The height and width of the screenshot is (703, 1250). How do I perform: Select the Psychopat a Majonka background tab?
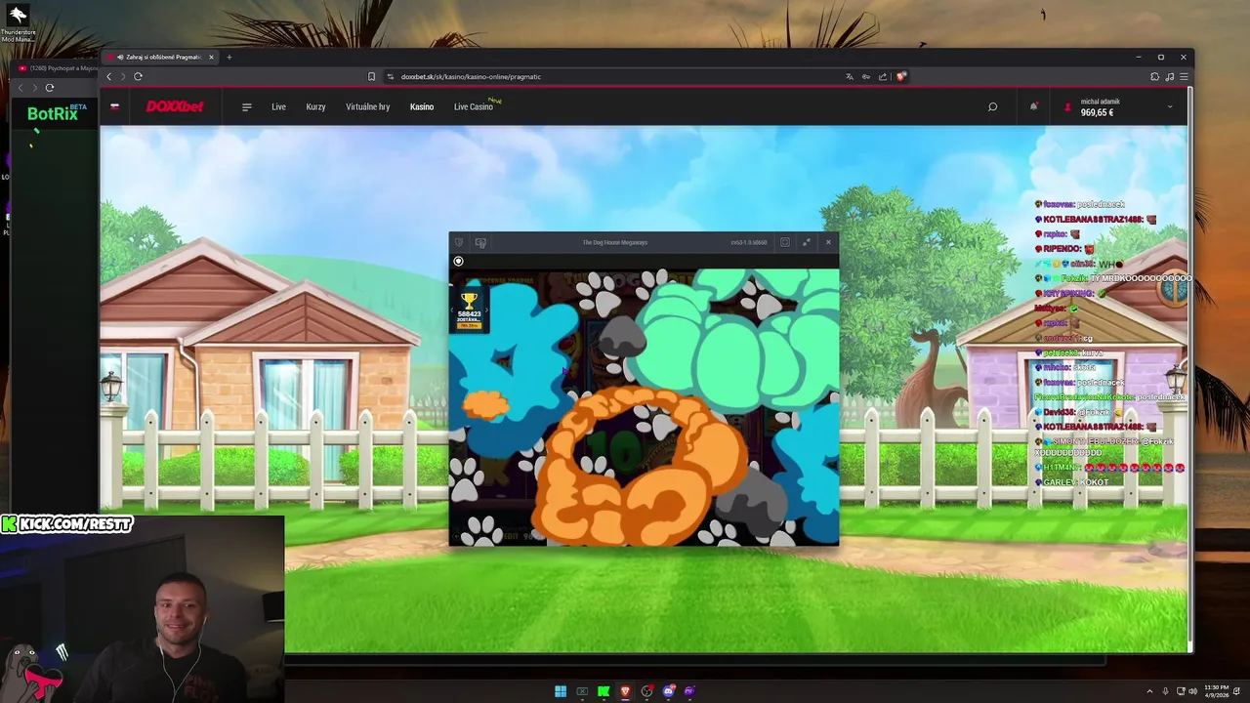(57, 67)
